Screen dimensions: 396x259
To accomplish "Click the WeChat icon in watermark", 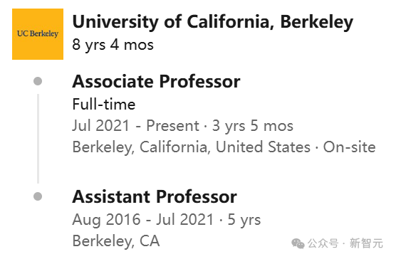I will 298,243.
